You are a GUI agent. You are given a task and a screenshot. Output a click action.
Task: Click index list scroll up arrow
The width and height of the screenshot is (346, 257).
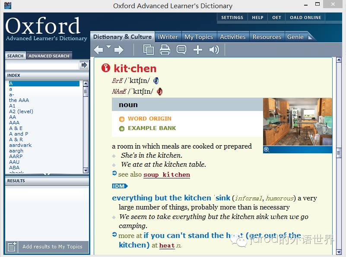[86, 84]
